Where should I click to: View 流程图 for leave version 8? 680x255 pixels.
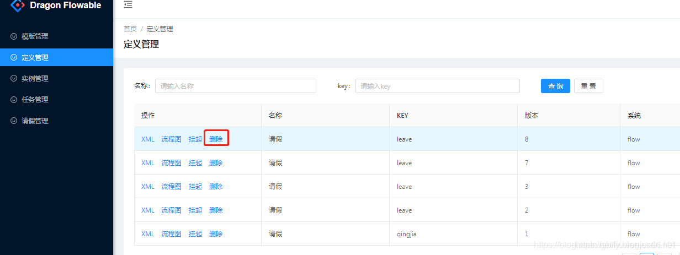pyautogui.click(x=171, y=139)
